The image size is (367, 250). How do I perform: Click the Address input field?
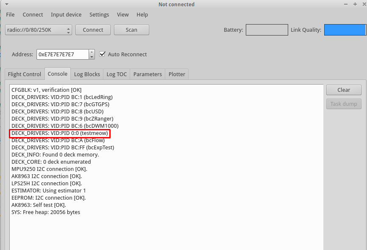point(62,54)
